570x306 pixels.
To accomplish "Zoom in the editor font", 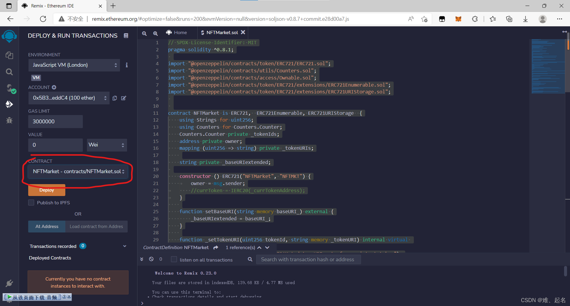I will 155,34.
